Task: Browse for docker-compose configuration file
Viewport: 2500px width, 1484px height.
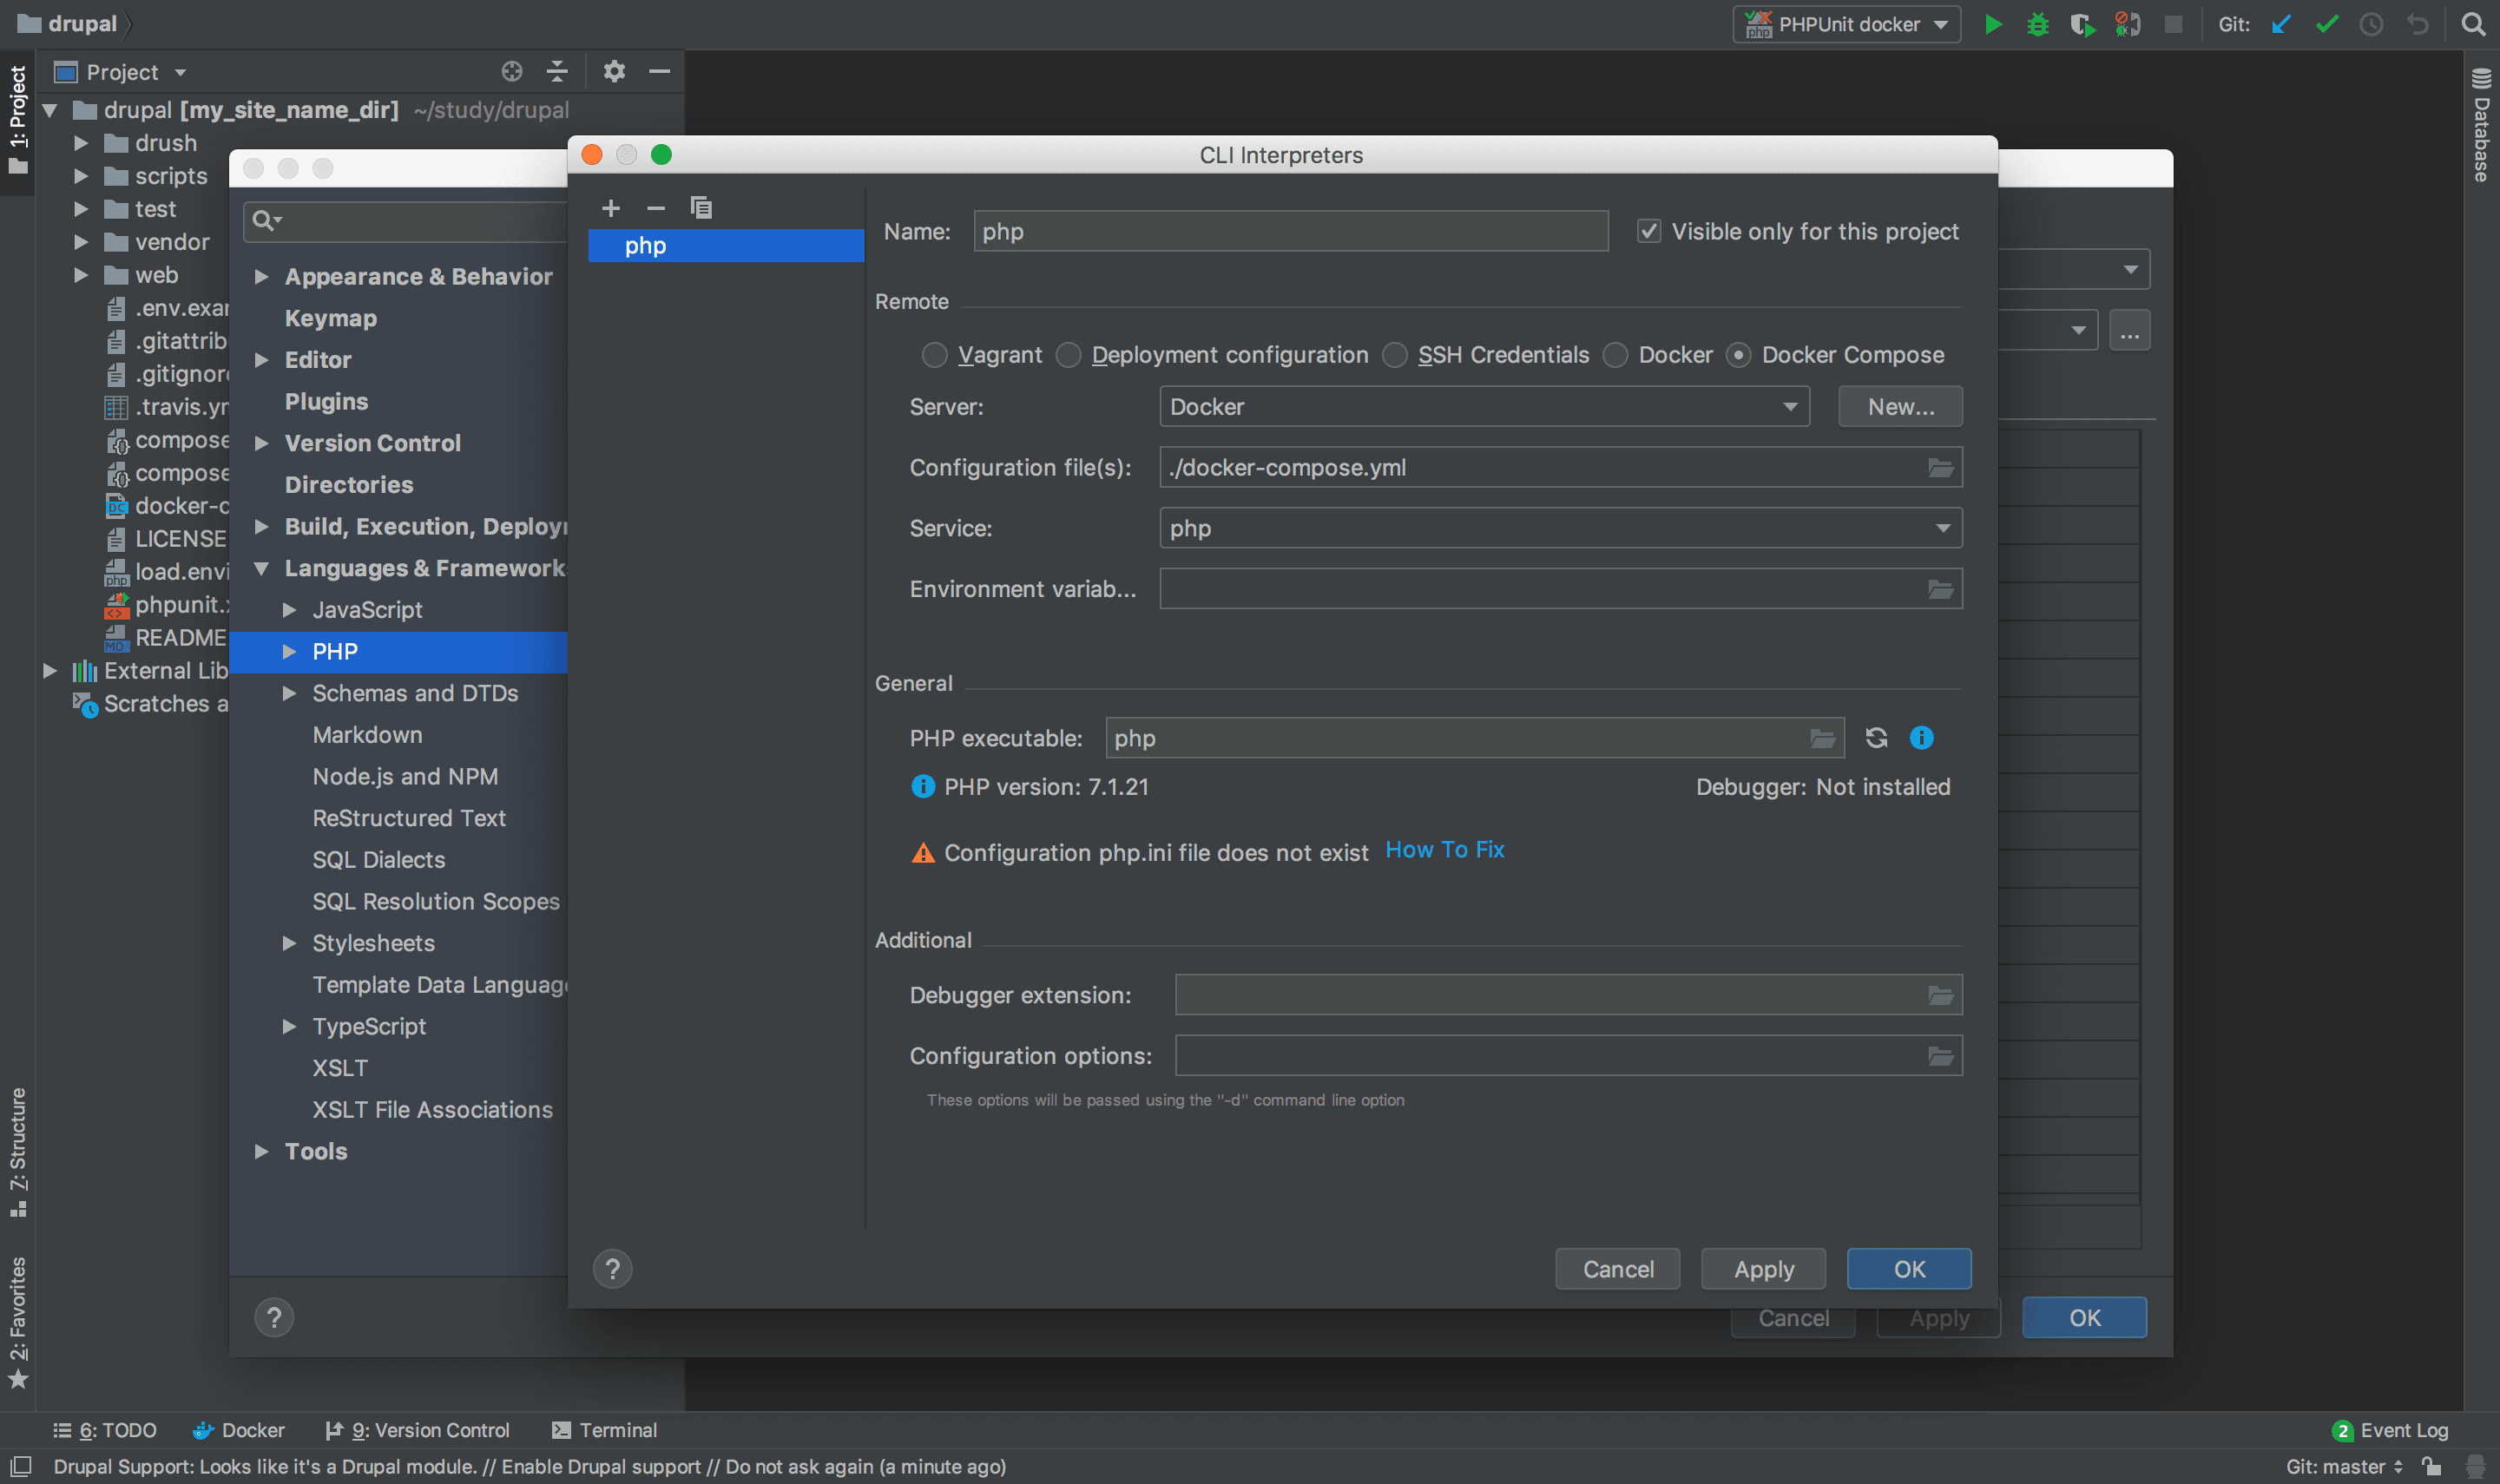Action: pos(1940,468)
